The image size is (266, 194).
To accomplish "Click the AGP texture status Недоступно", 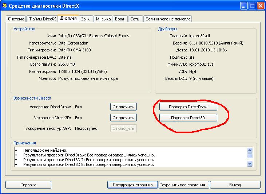I will (86, 128).
